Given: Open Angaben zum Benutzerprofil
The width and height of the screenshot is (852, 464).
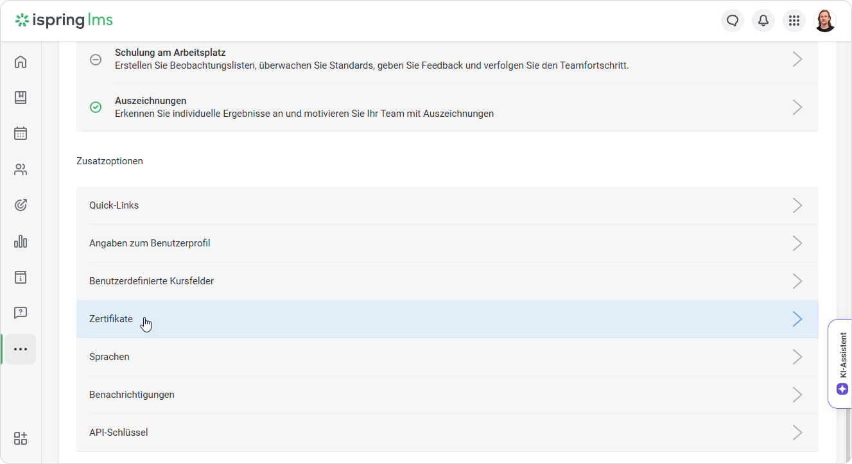Looking at the screenshot, I should coord(150,243).
